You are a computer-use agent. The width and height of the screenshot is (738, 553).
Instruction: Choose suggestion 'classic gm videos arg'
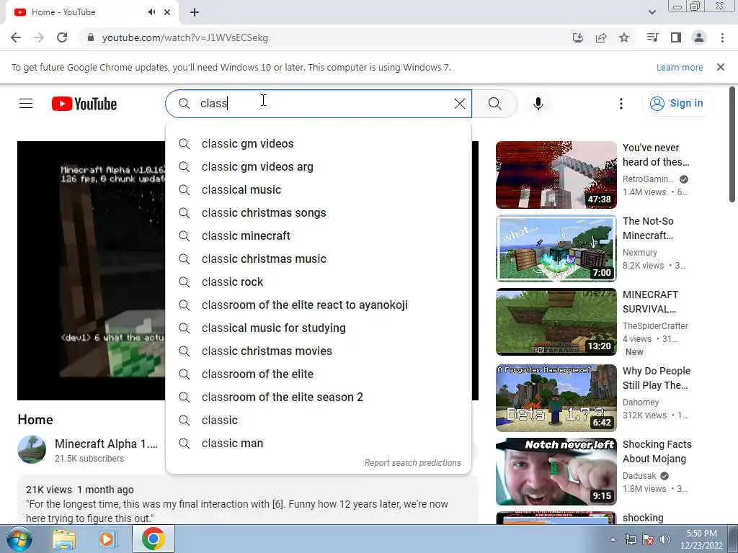click(x=319, y=166)
